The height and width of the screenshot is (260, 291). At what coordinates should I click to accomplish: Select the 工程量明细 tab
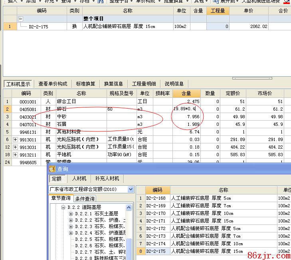pos(144,84)
